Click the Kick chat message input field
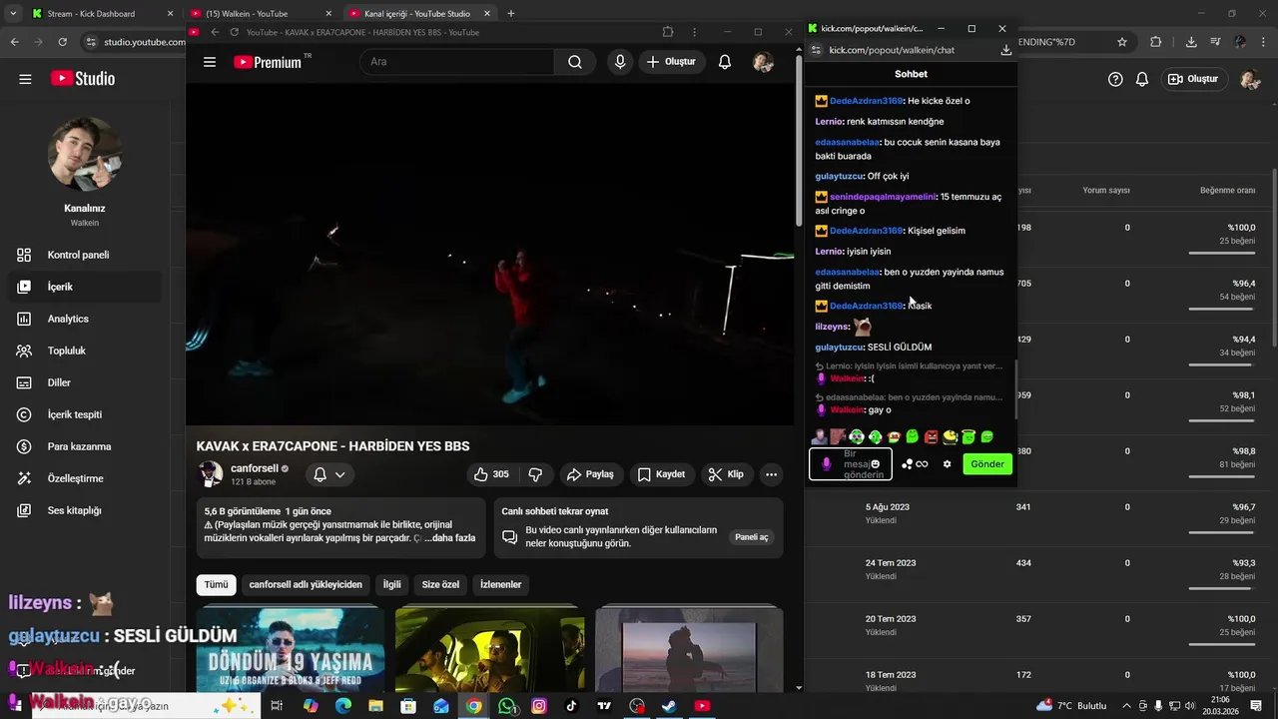 click(x=850, y=463)
